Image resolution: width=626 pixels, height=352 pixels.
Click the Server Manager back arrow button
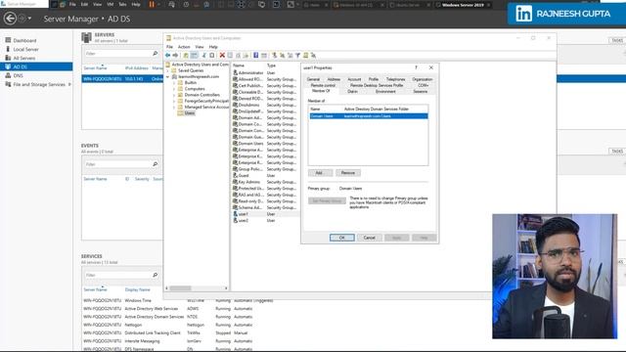[10, 19]
